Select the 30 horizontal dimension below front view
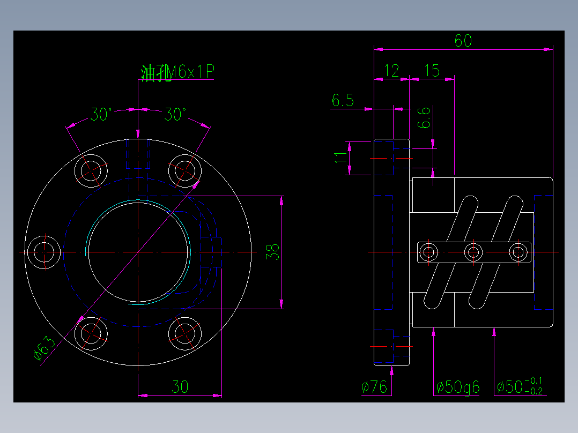Viewport: 578px width, 433px height. click(x=181, y=387)
